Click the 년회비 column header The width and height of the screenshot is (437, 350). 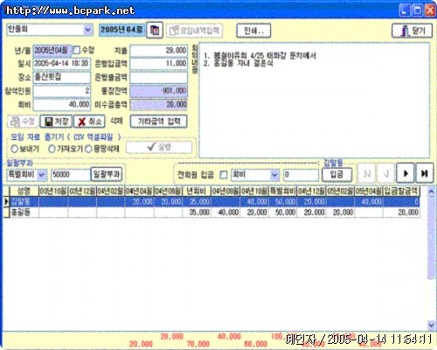[x=197, y=192]
